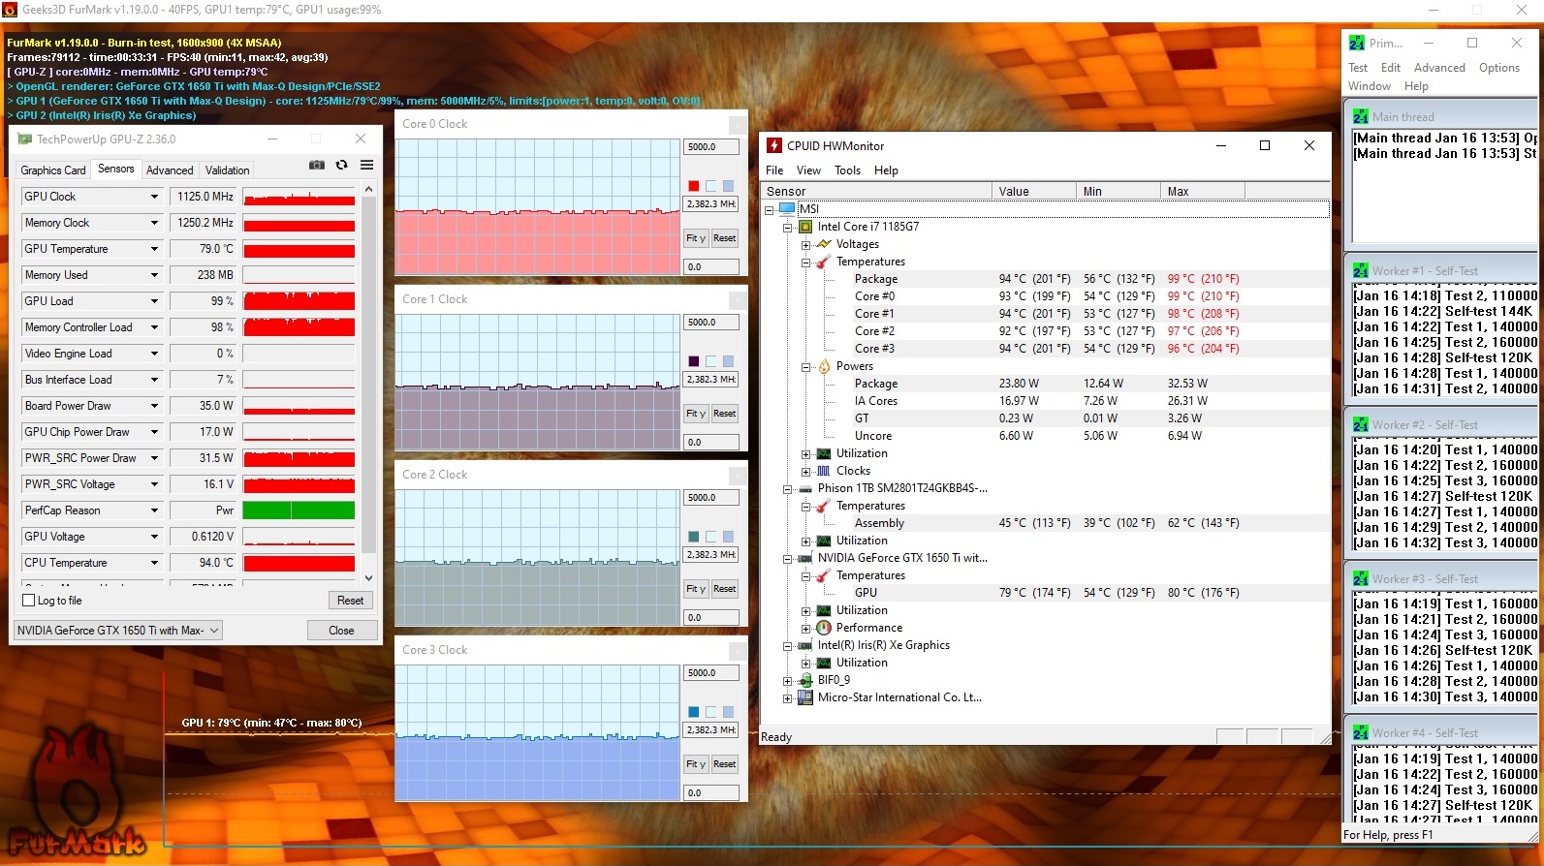
Task: Click the Micro-Star International motherboard icon
Action: pos(804,697)
